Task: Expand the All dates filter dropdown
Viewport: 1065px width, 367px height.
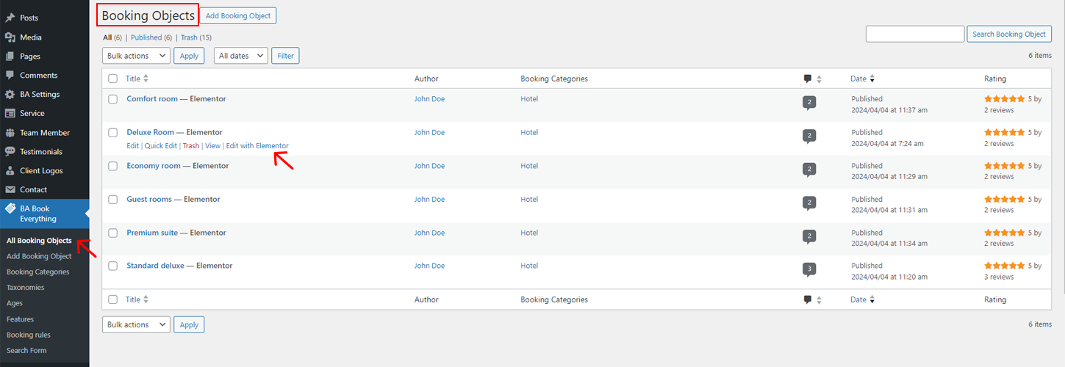Action: click(241, 56)
